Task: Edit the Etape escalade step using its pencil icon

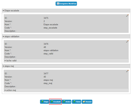Action: point(127,15)
